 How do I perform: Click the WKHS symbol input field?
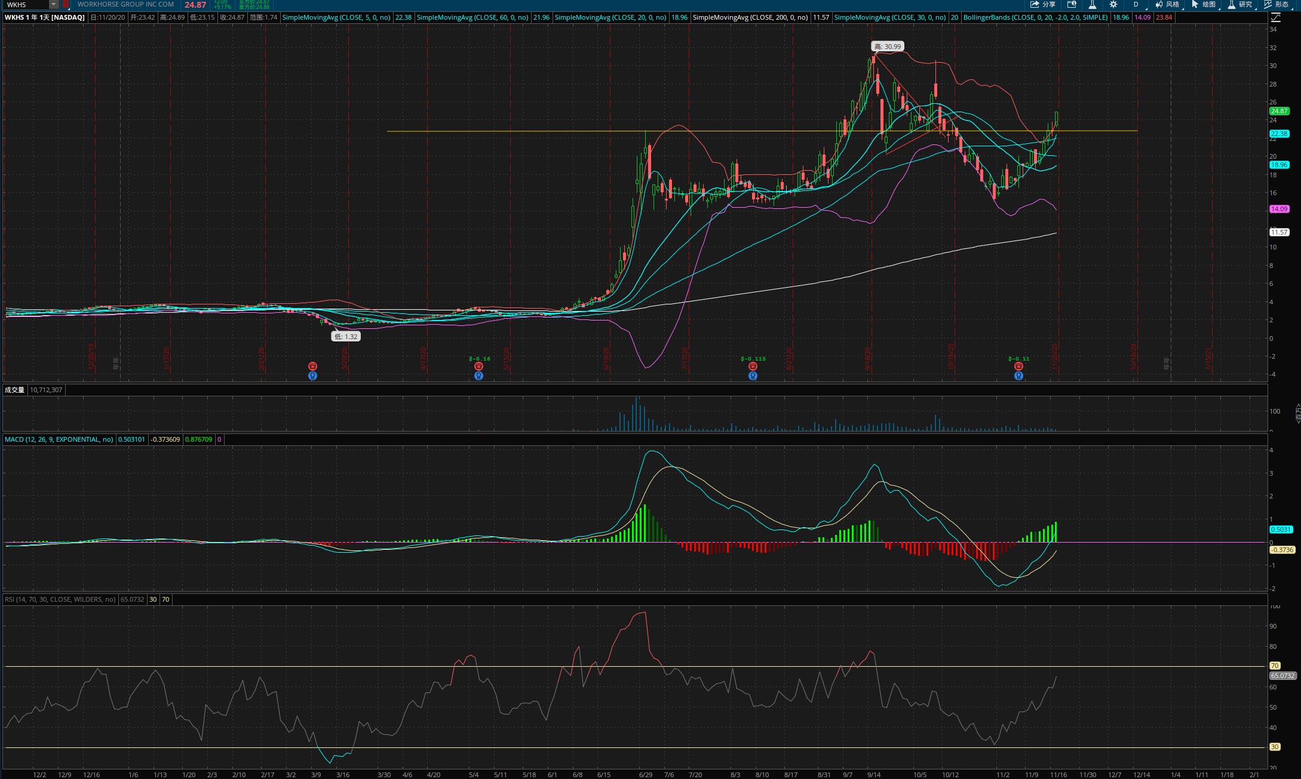tap(26, 4)
